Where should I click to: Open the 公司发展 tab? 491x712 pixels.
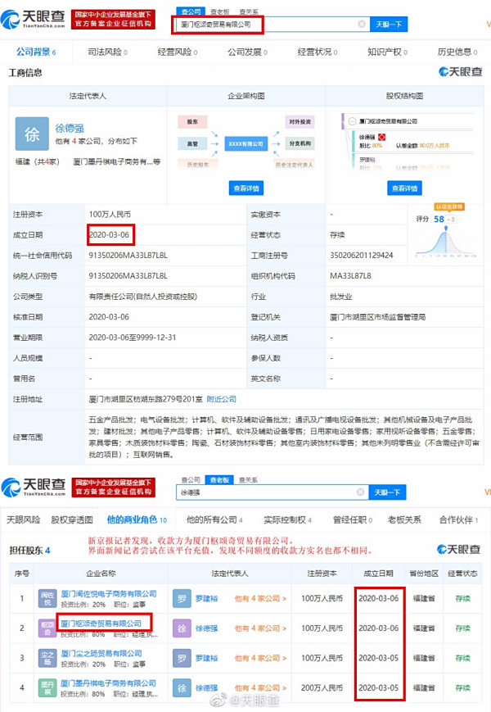pyautogui.click(x=247, y=52)
